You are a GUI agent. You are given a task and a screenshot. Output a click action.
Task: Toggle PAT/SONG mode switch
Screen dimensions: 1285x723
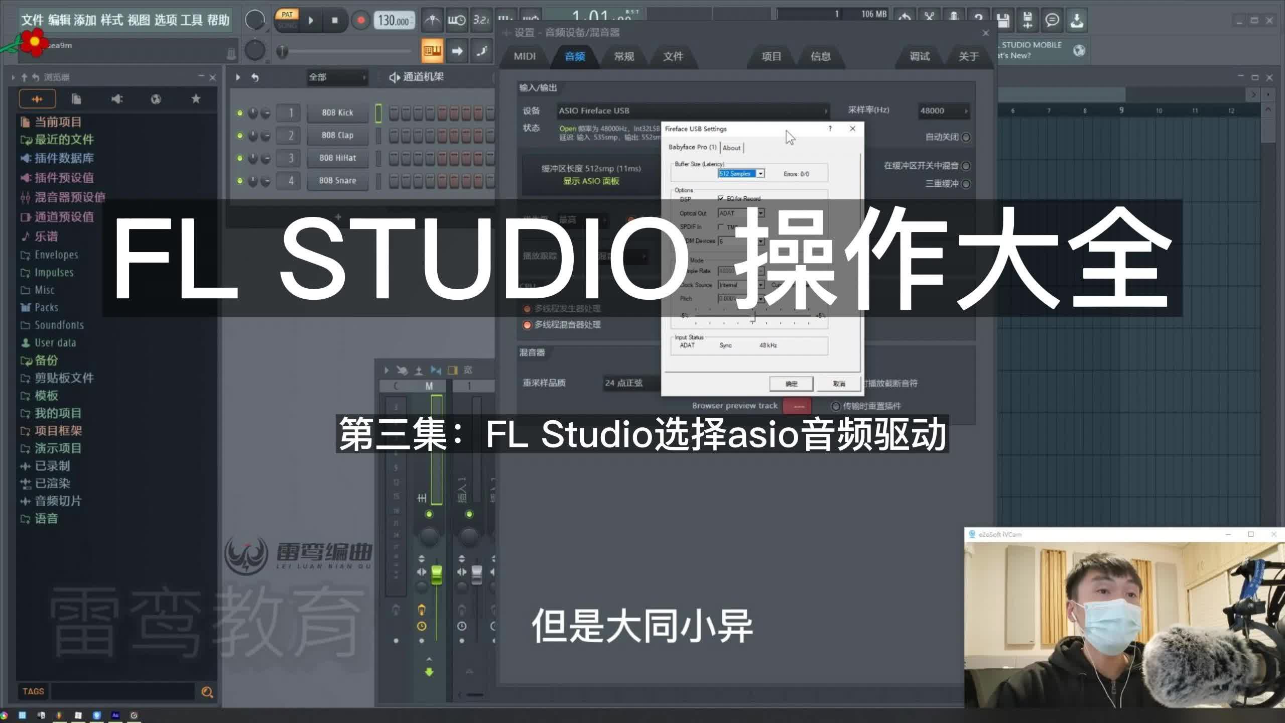point(287,20)
